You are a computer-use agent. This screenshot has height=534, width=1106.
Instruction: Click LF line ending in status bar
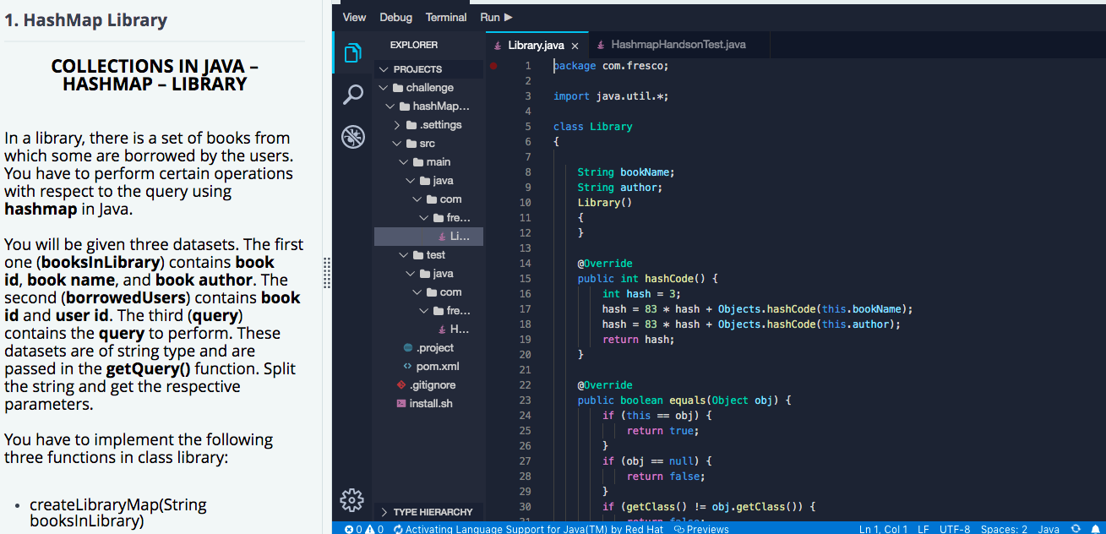[923, 529]
